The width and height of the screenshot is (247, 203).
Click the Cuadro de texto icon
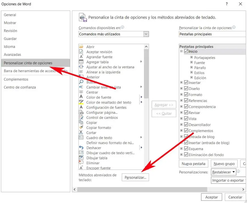pyautogui.click(x=81, y=137)
